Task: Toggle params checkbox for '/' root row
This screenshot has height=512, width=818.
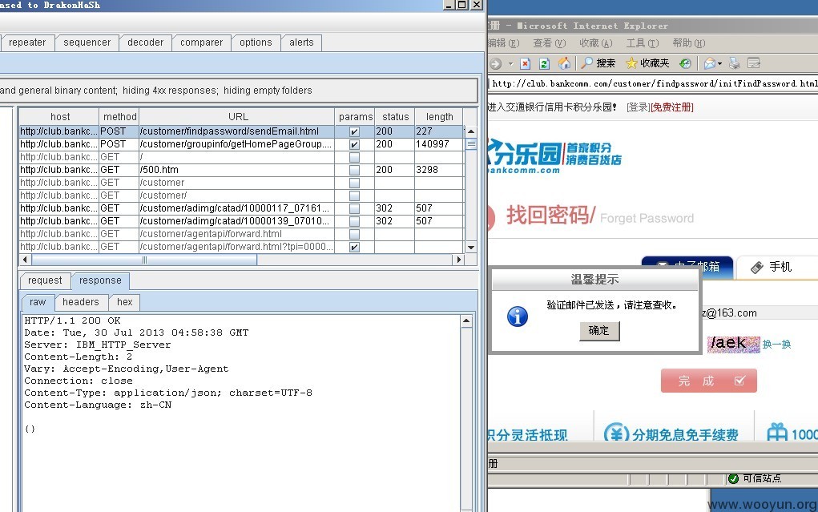Action: tap(354, 157)
